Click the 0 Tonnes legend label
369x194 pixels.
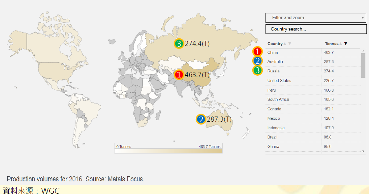(124, 147)
